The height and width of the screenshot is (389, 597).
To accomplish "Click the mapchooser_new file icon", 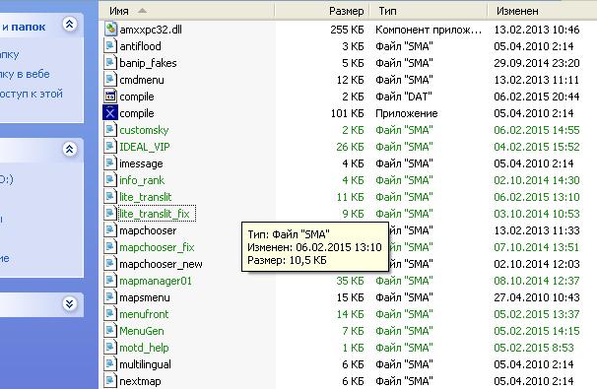I will (110, 264).
